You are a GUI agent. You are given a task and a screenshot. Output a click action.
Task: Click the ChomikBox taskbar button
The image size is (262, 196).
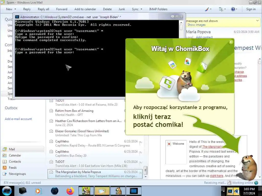[x=86, y=191]
